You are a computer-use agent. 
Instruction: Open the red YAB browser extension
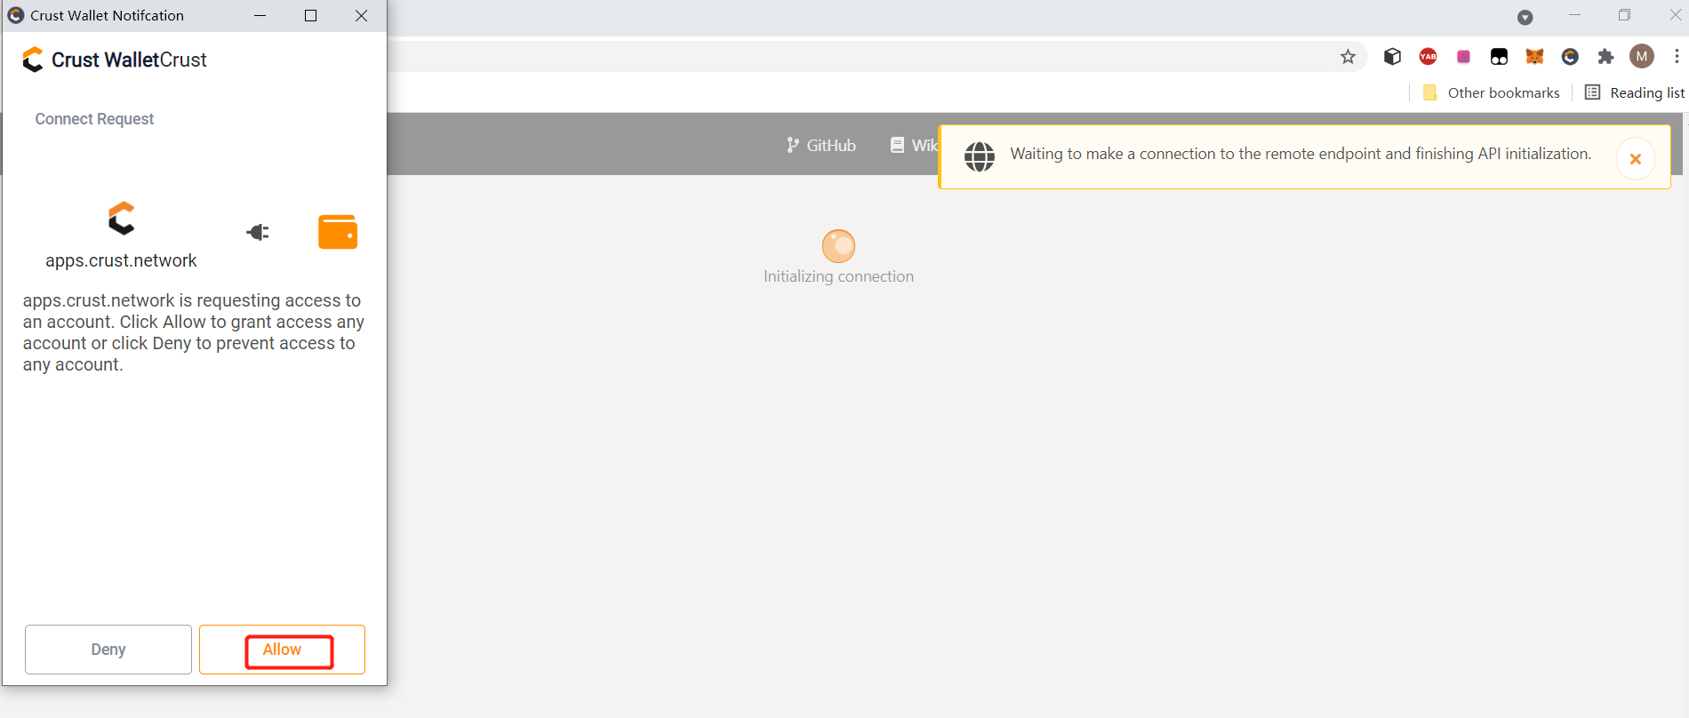(1428, 57)
